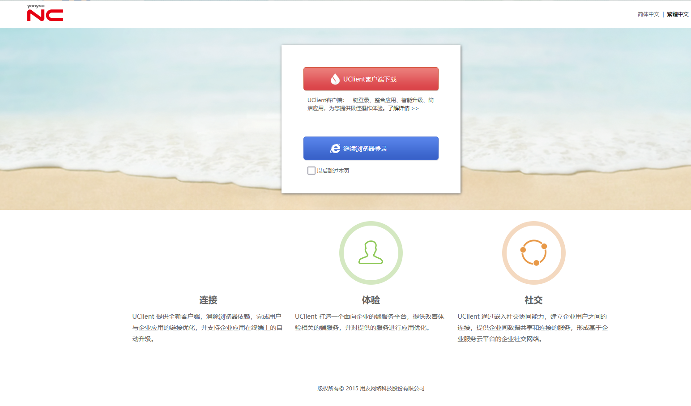Click the 社交 description paragraph
The height and width of the screenshot is (406, 691).
point(533,328)
